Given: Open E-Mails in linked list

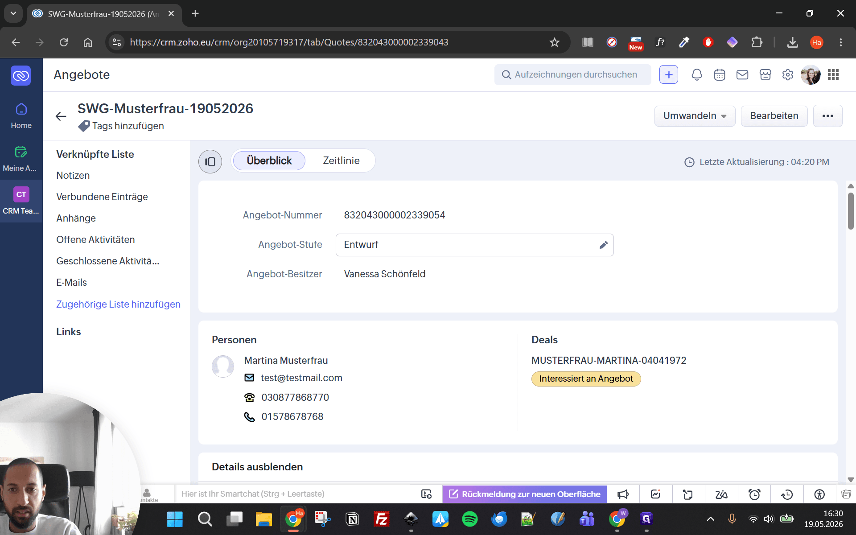Looking at the screenshot, I should tap(71, 283).
